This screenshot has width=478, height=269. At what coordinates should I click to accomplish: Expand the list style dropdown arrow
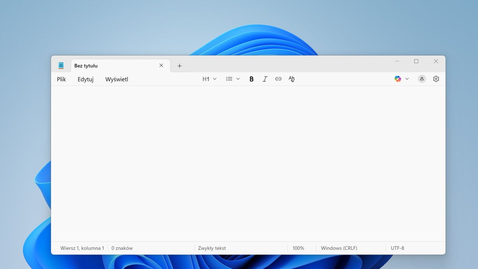[x=238, y=79]
